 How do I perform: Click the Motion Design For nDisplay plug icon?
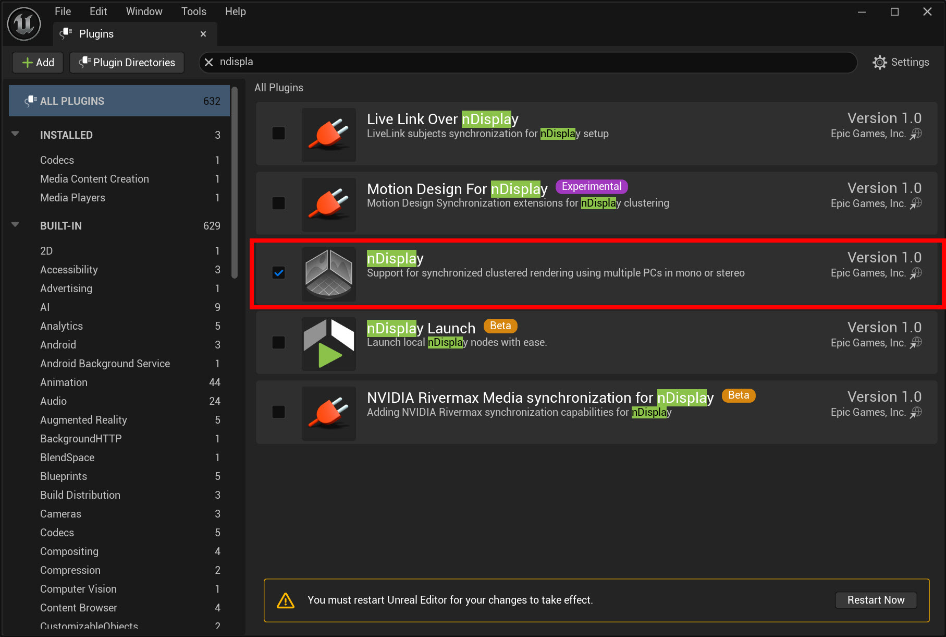click(x=329, y=205)
